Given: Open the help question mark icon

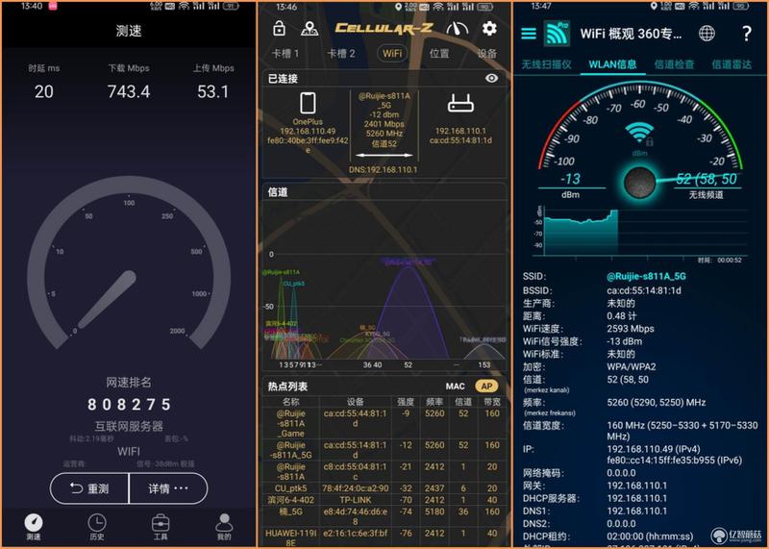Looking at the screenshot, I should coord(747,34).
